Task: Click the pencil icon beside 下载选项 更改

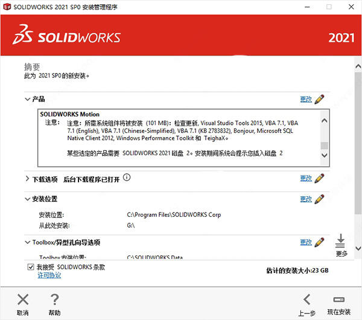Action: pos(319,178)
